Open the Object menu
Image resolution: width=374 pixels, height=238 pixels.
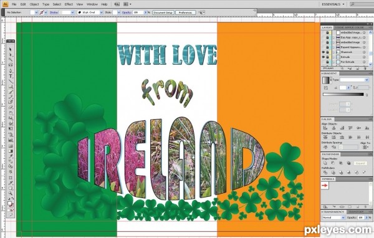point(34,4)
